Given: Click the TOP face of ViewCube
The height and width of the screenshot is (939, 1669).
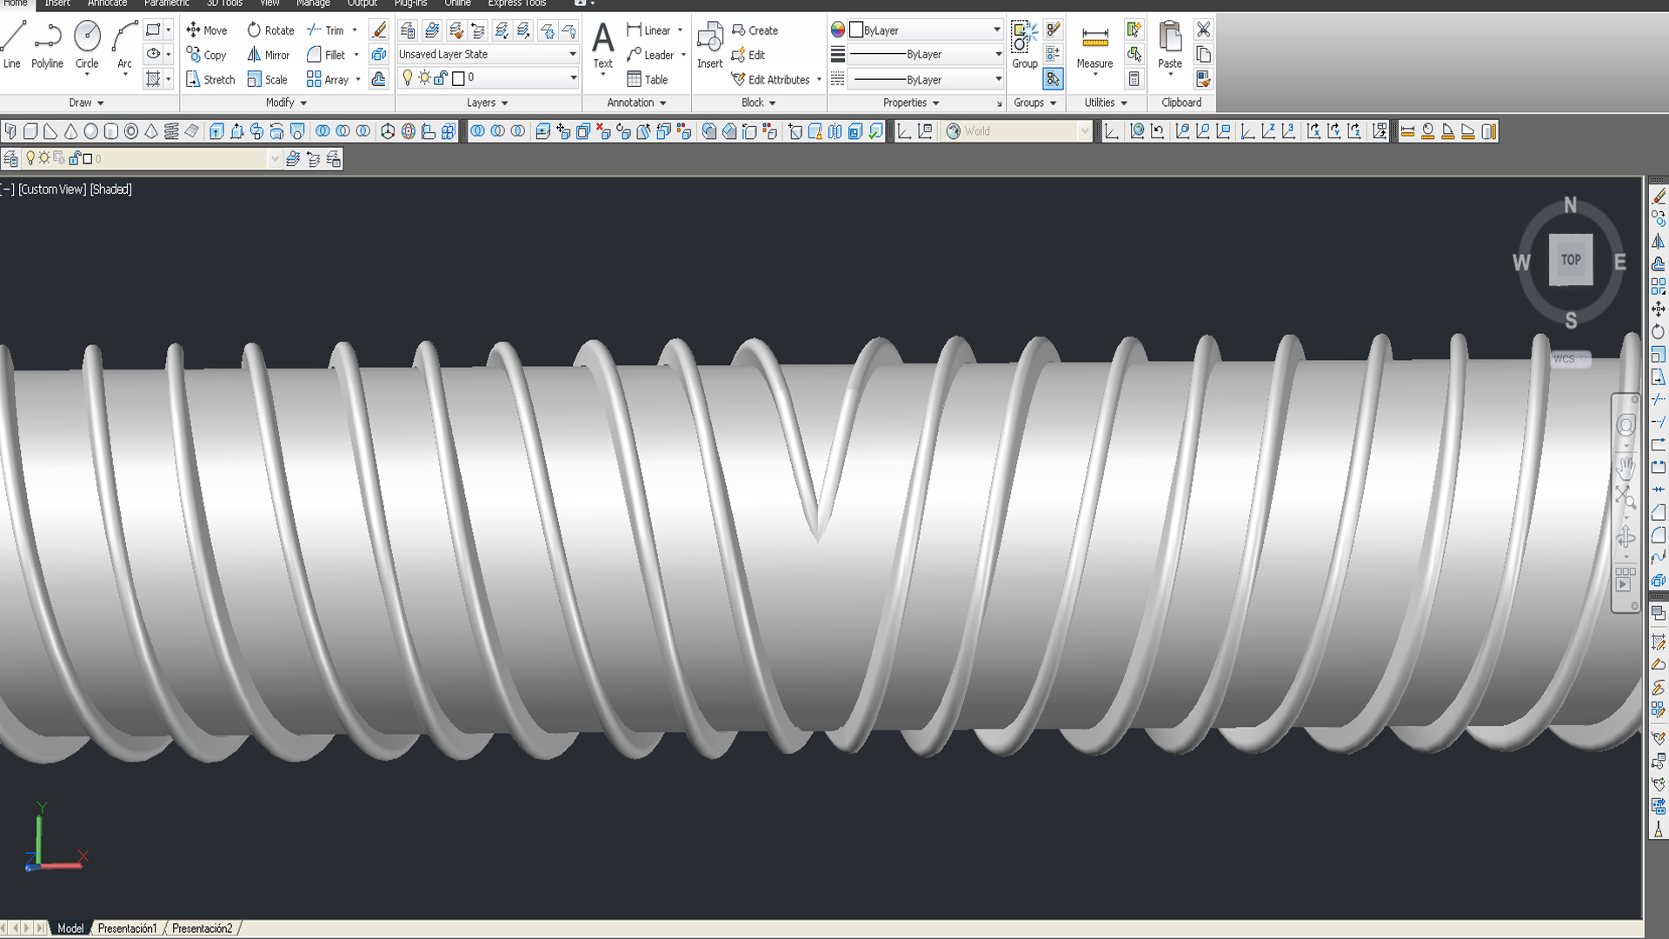Looking at the screenshot, I should (x=1571, y=259).
